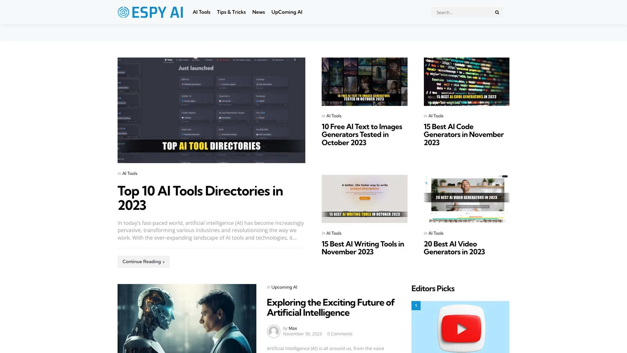The height and width of the screenshot is (353, 627).
Task: Open 15 Best AI Code Generators thumbnail
Action: (466, 82)
